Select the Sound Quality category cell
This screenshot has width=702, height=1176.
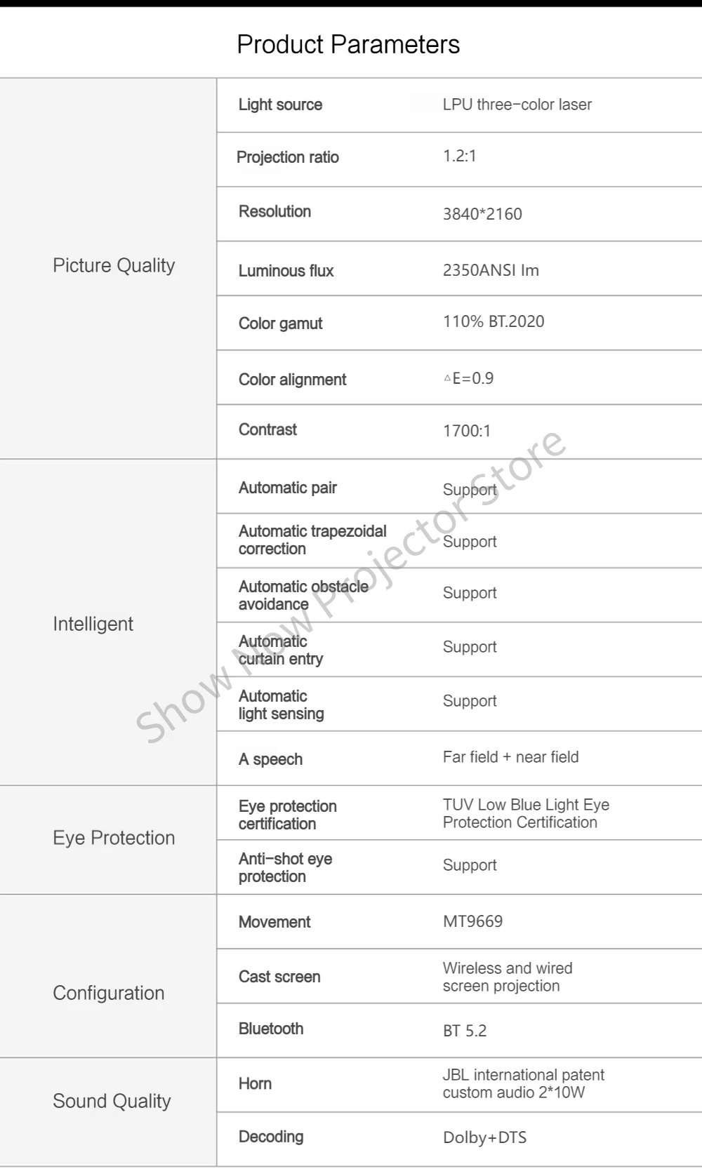click(112, 1101)
